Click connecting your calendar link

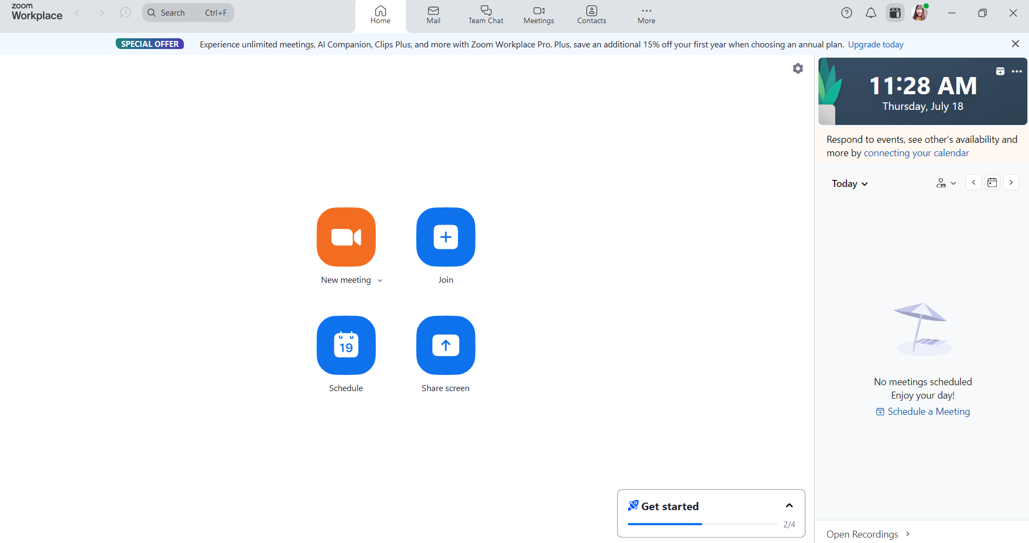point(916,153)
